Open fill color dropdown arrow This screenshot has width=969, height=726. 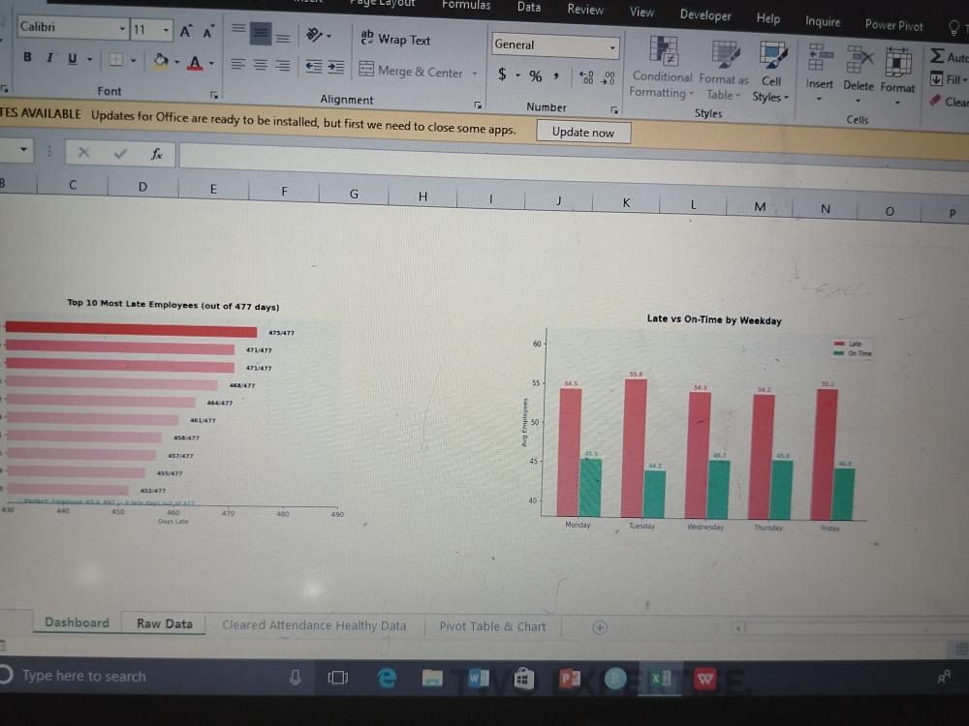click(x=176, y=62)
